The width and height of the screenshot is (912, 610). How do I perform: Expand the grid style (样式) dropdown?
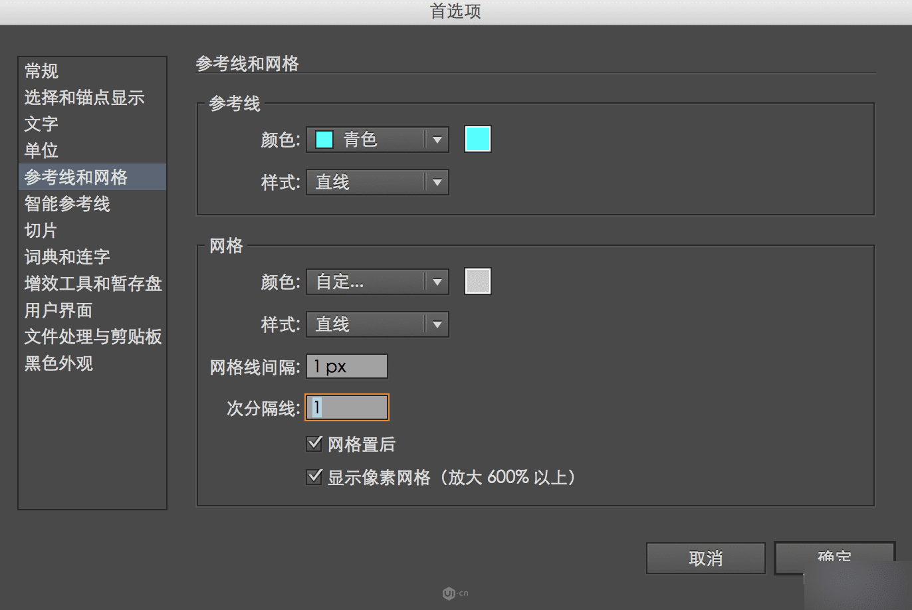point(377,324)
